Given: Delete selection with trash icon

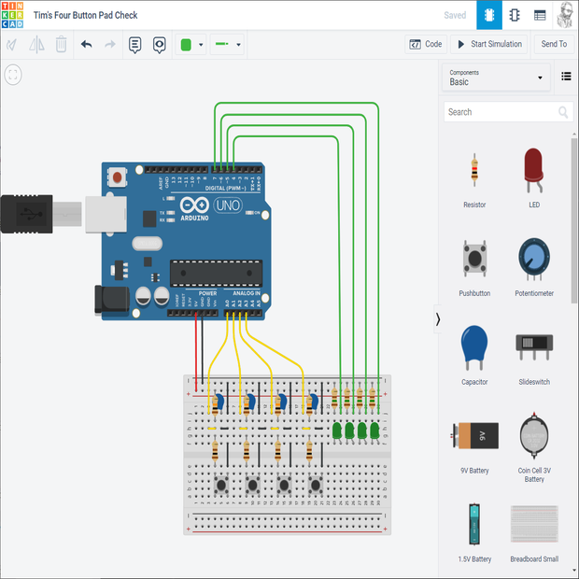Looking at the screenshot, I should point(61,44).
